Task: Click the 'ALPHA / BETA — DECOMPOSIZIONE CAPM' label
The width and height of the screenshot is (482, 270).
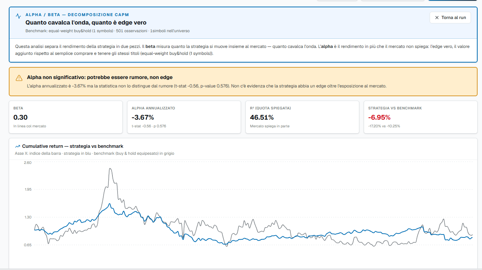Action: pyautogui.click(x=77, y=15)
